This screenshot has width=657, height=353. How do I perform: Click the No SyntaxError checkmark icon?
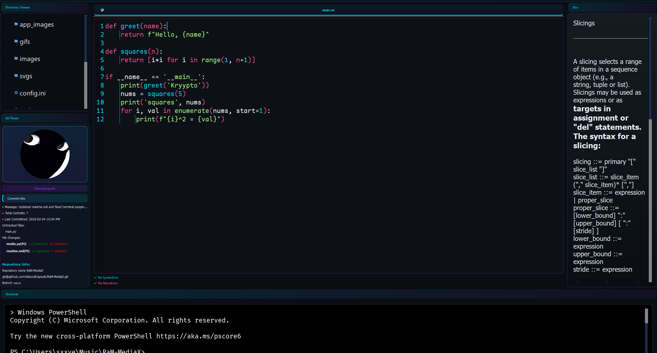95,278
